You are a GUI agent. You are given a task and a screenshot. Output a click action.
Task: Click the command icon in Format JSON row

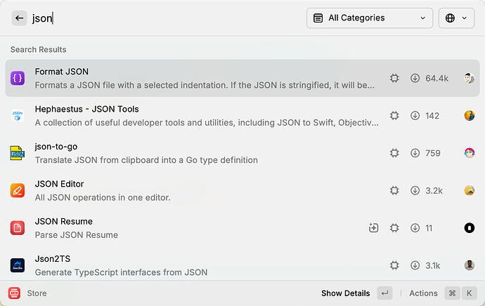pos(394,79)
